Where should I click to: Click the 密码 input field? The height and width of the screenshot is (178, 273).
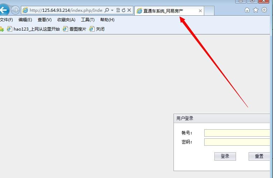[237, 142]
